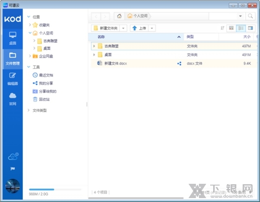Open the address bar history dropdown arrow
Image resolution: width=260 pixels, height=202 pixels.
240,16
